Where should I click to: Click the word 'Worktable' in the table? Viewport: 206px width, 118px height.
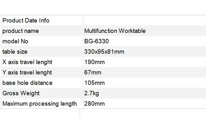click(x=132, y=31)
